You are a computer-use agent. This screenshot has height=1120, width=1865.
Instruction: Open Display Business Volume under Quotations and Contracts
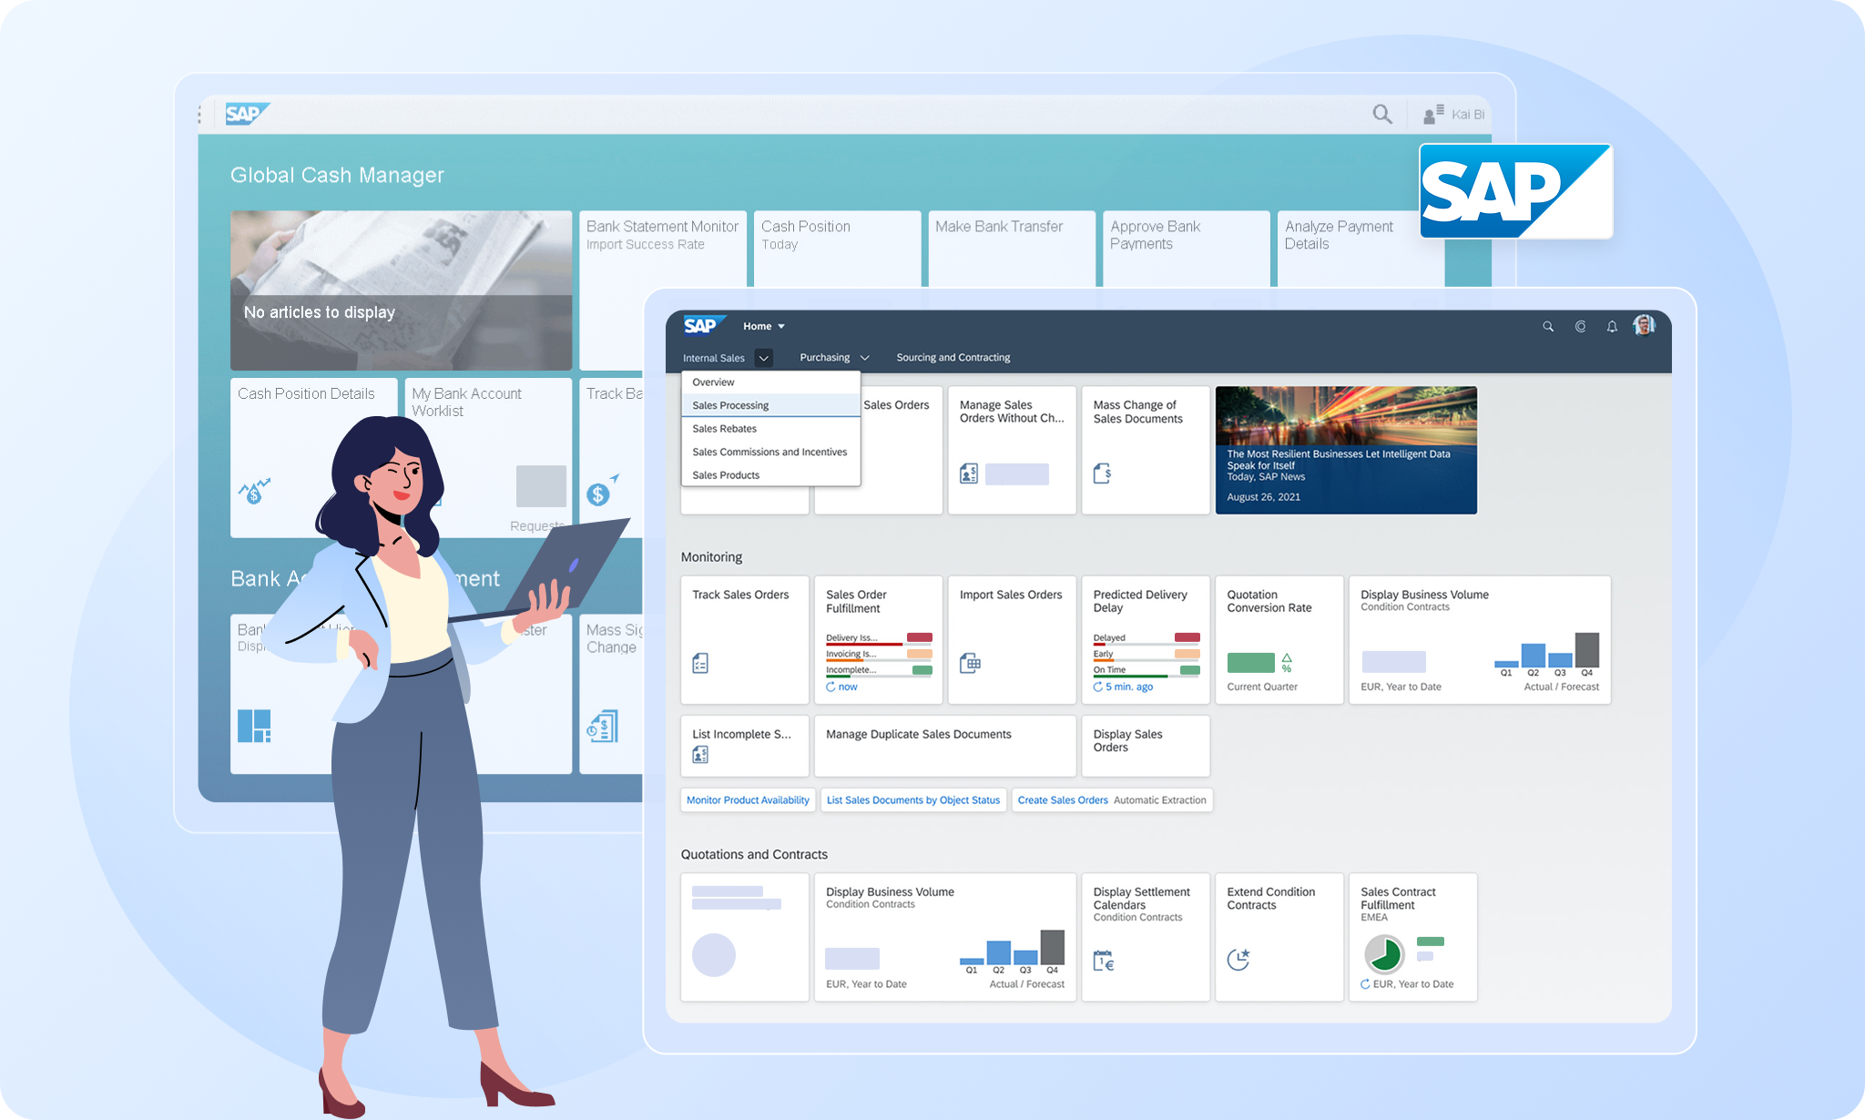[x=945, y=937]
